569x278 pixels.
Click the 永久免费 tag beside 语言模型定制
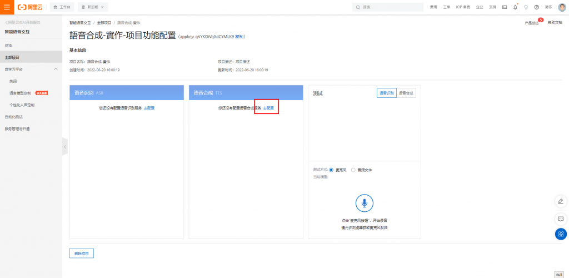coord(41,93)
